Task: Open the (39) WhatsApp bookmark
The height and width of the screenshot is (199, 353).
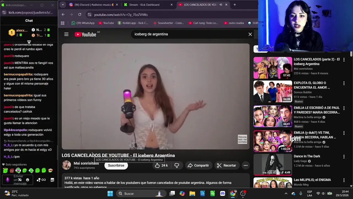Action: 83,23
